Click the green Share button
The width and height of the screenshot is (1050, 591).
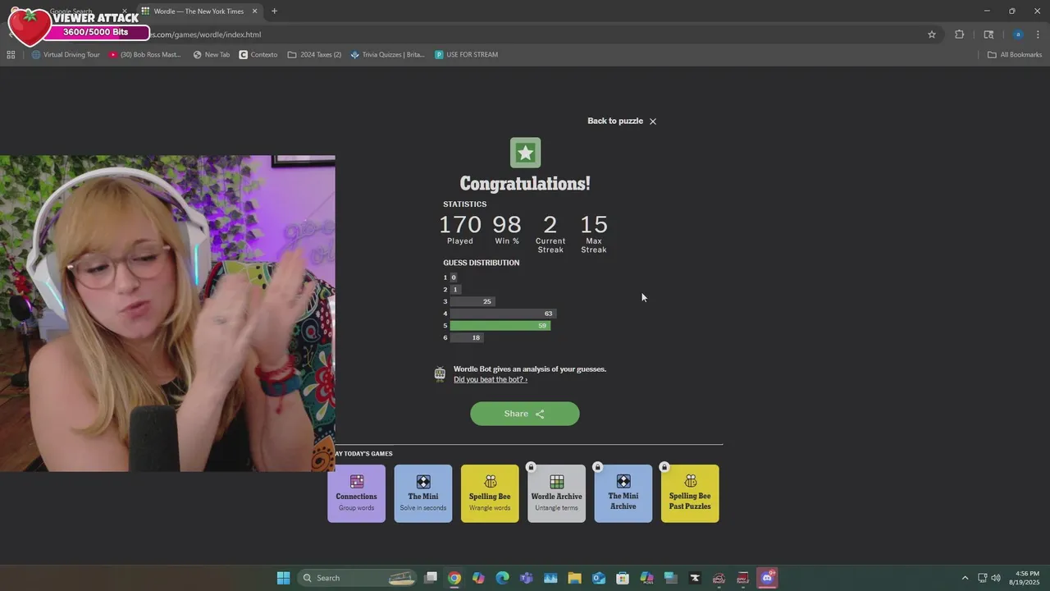pyautogui.click(x=525, y=414)
